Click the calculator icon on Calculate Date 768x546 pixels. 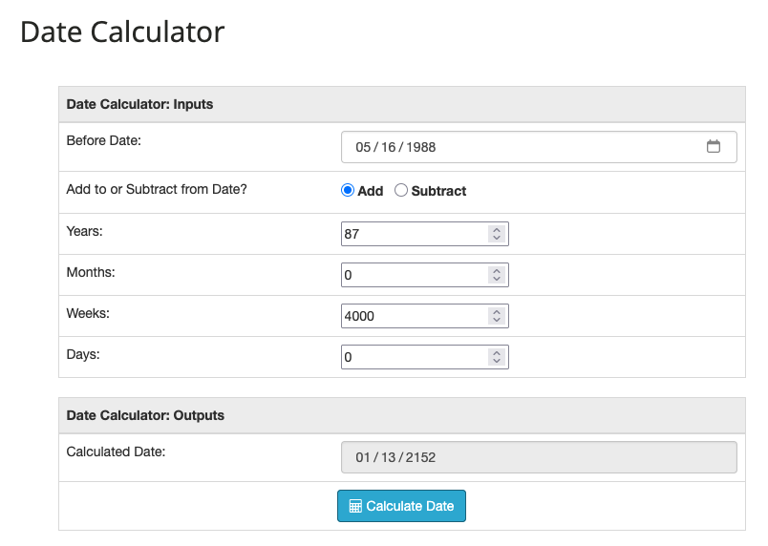355,506
